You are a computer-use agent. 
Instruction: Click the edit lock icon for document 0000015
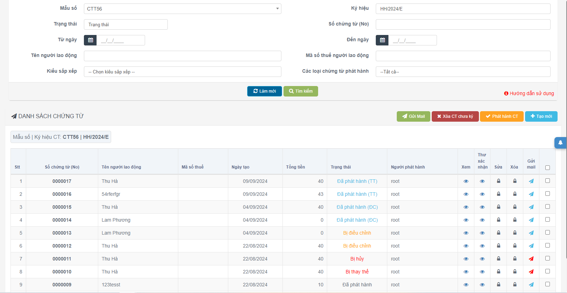(498, 207)
